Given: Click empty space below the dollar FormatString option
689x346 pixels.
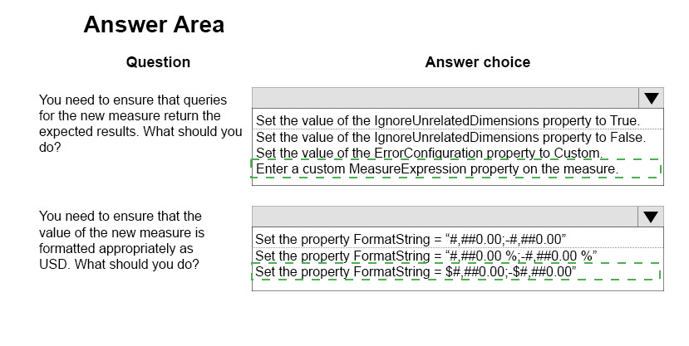Looking at the screenshot, I should pos(457,285).
